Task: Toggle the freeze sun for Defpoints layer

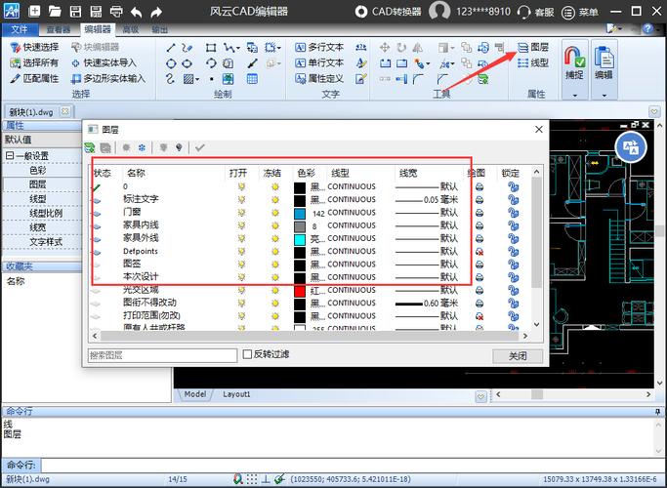Action: (275, 251)
